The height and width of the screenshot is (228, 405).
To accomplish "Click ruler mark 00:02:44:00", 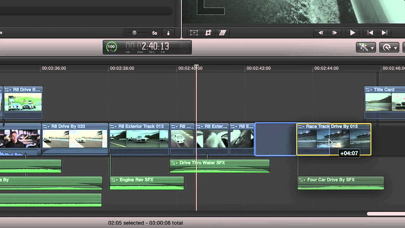I will tap(326, 68).
